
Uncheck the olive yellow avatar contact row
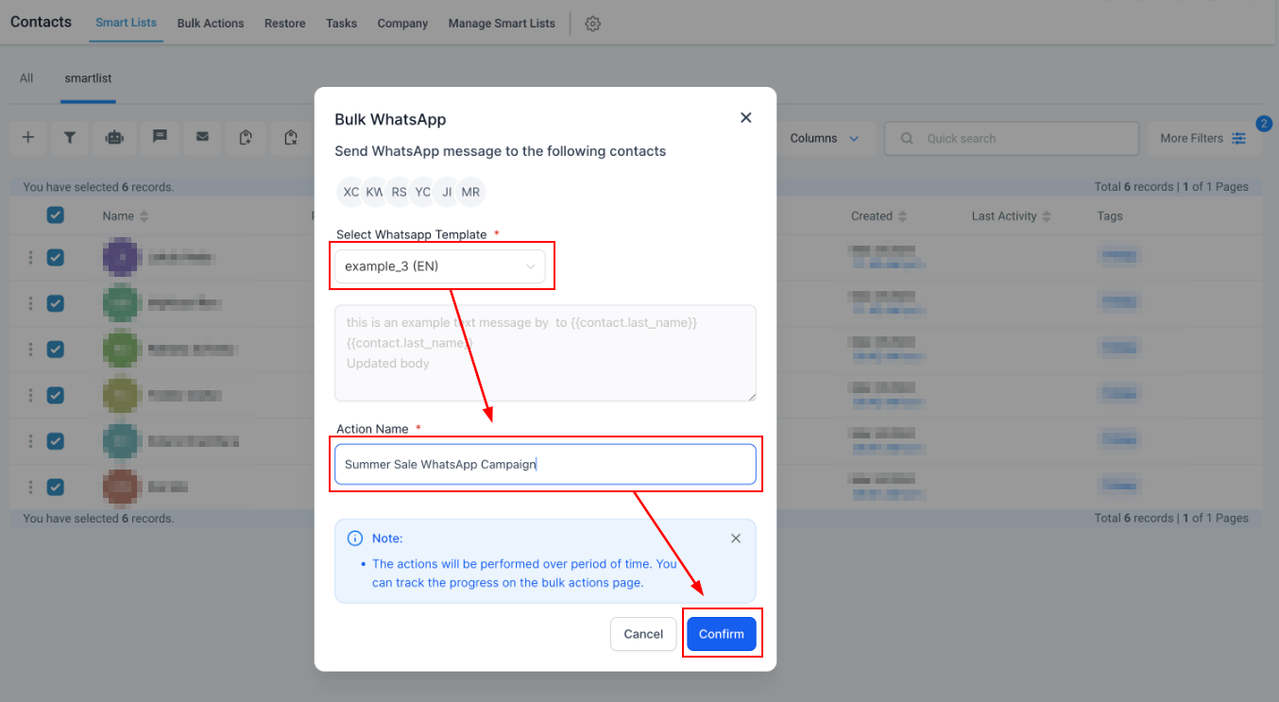coord(56,395)
